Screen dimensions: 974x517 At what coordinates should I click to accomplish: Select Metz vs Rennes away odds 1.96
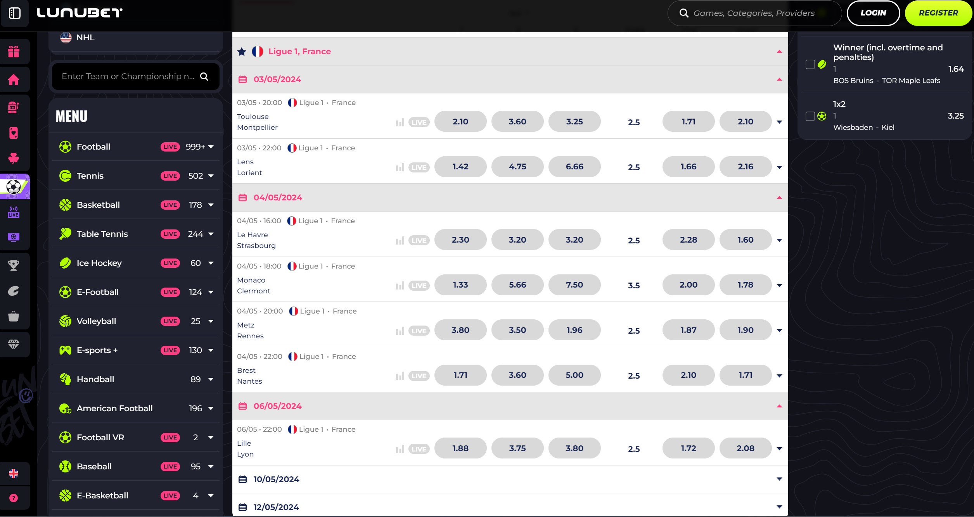[574, 330]
